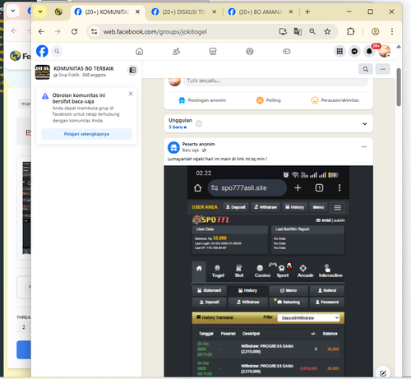Collapse the group sidebar panel icon

click(x=132, y=71)
